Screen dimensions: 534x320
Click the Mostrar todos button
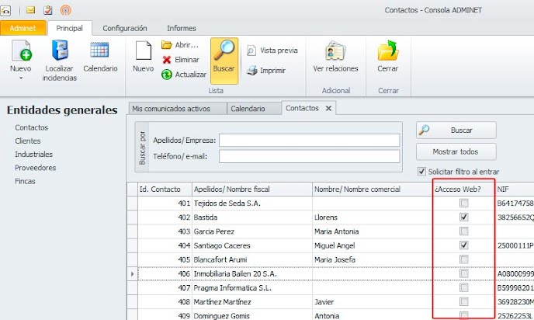click(455, 151)
